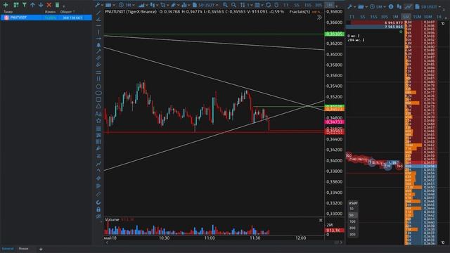The height and width of the screenshot is (253, 450).
Task: Close the Volume indicator panel
Action: tap(321, 220)
